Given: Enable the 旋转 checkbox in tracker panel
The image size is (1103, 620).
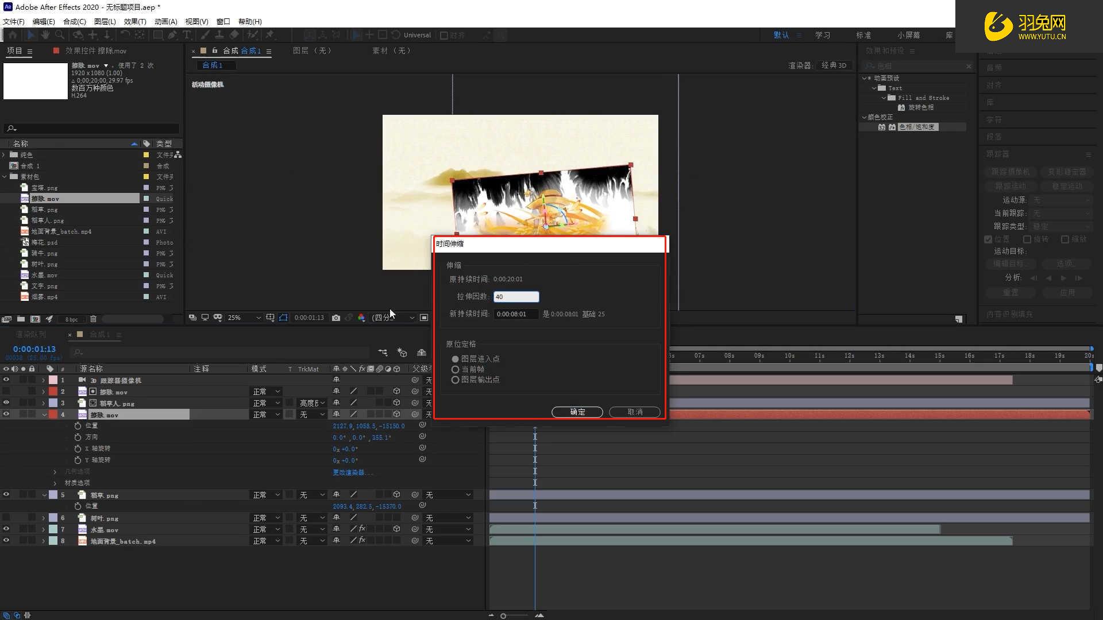Looking at the screenshot, I should click(x=1027, y=239).
